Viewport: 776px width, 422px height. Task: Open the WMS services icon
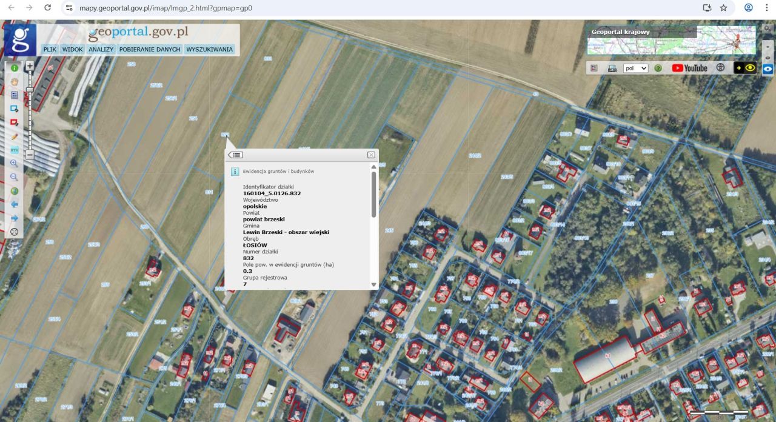(x=612, y=69)
